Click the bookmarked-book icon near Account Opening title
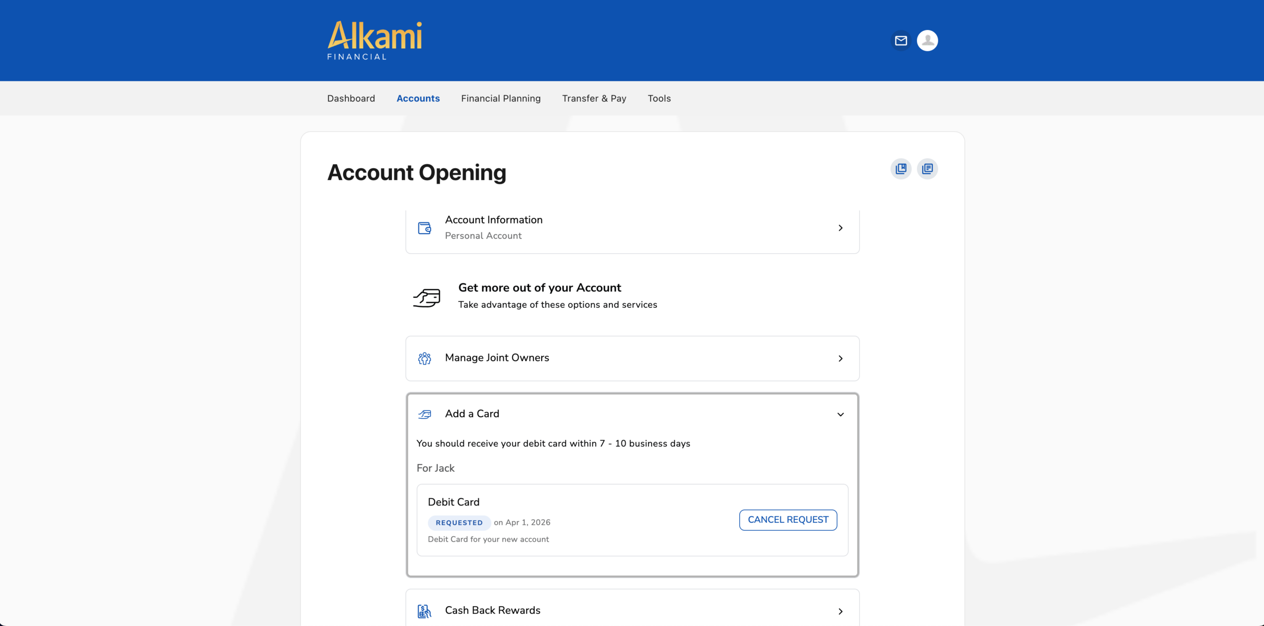This screenshot has height=626, width=1264. coord(901,168)
